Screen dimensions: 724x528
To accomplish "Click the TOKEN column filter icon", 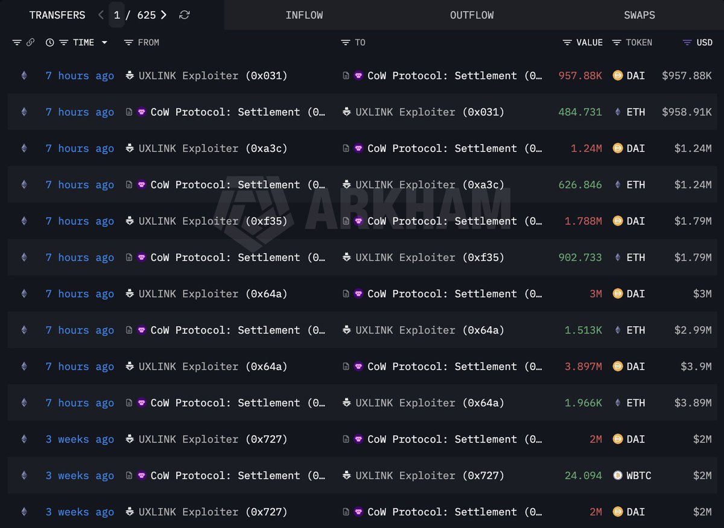I will coord(617,43).
